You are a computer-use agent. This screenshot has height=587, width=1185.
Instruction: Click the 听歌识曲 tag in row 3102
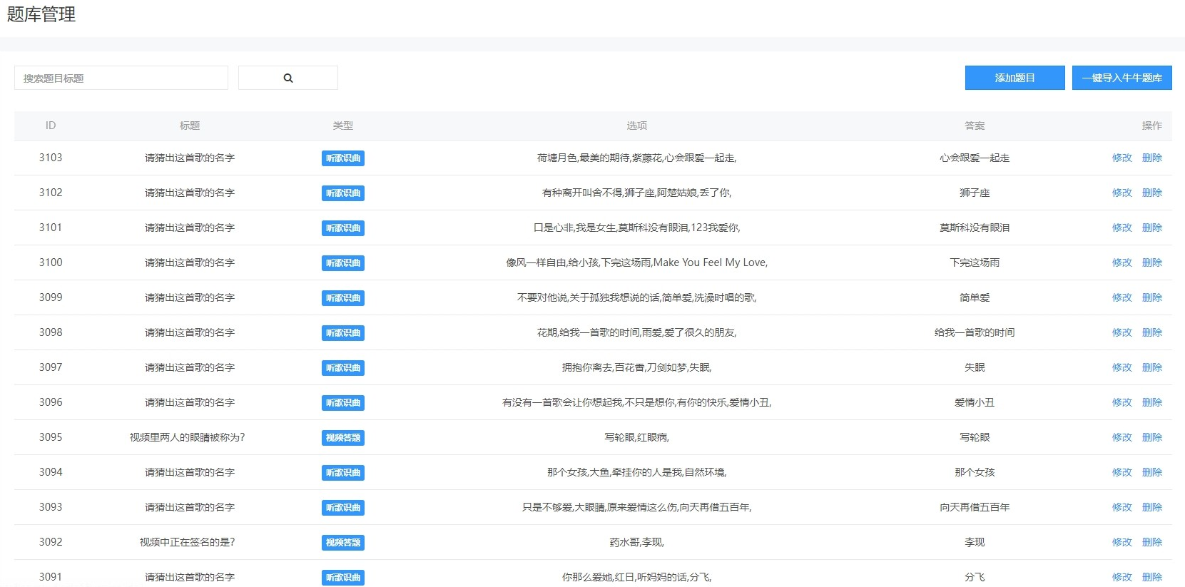tap(343, 193)
